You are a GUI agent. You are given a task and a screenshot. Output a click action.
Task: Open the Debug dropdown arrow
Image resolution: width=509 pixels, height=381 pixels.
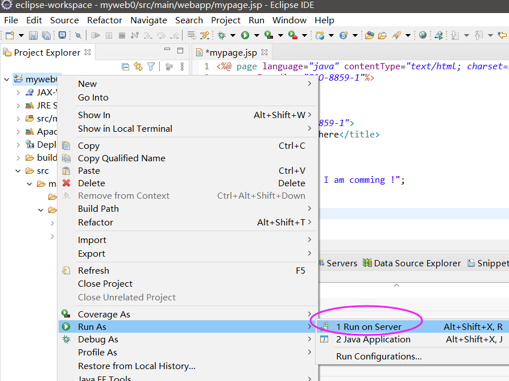point(233,35)
